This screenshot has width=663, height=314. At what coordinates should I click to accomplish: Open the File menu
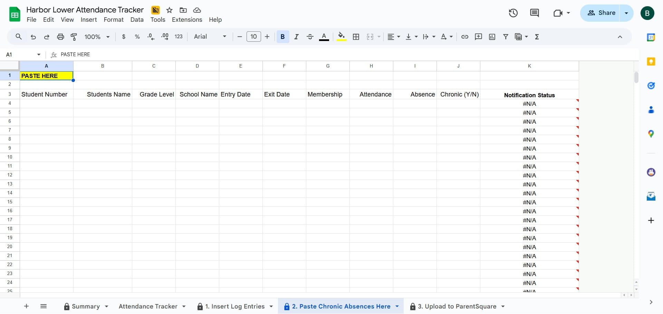pos(31,20)
